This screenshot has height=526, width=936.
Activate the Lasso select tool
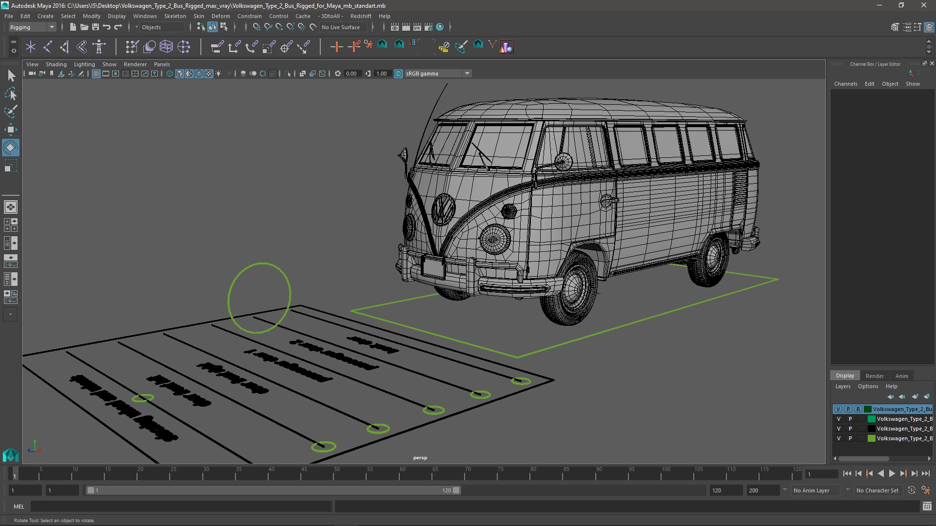[11, 94]
